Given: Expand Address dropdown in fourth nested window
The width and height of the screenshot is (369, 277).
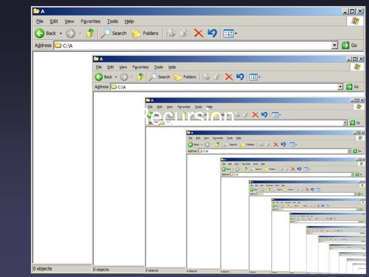Looking at the screenshot, I should (349, 151).
